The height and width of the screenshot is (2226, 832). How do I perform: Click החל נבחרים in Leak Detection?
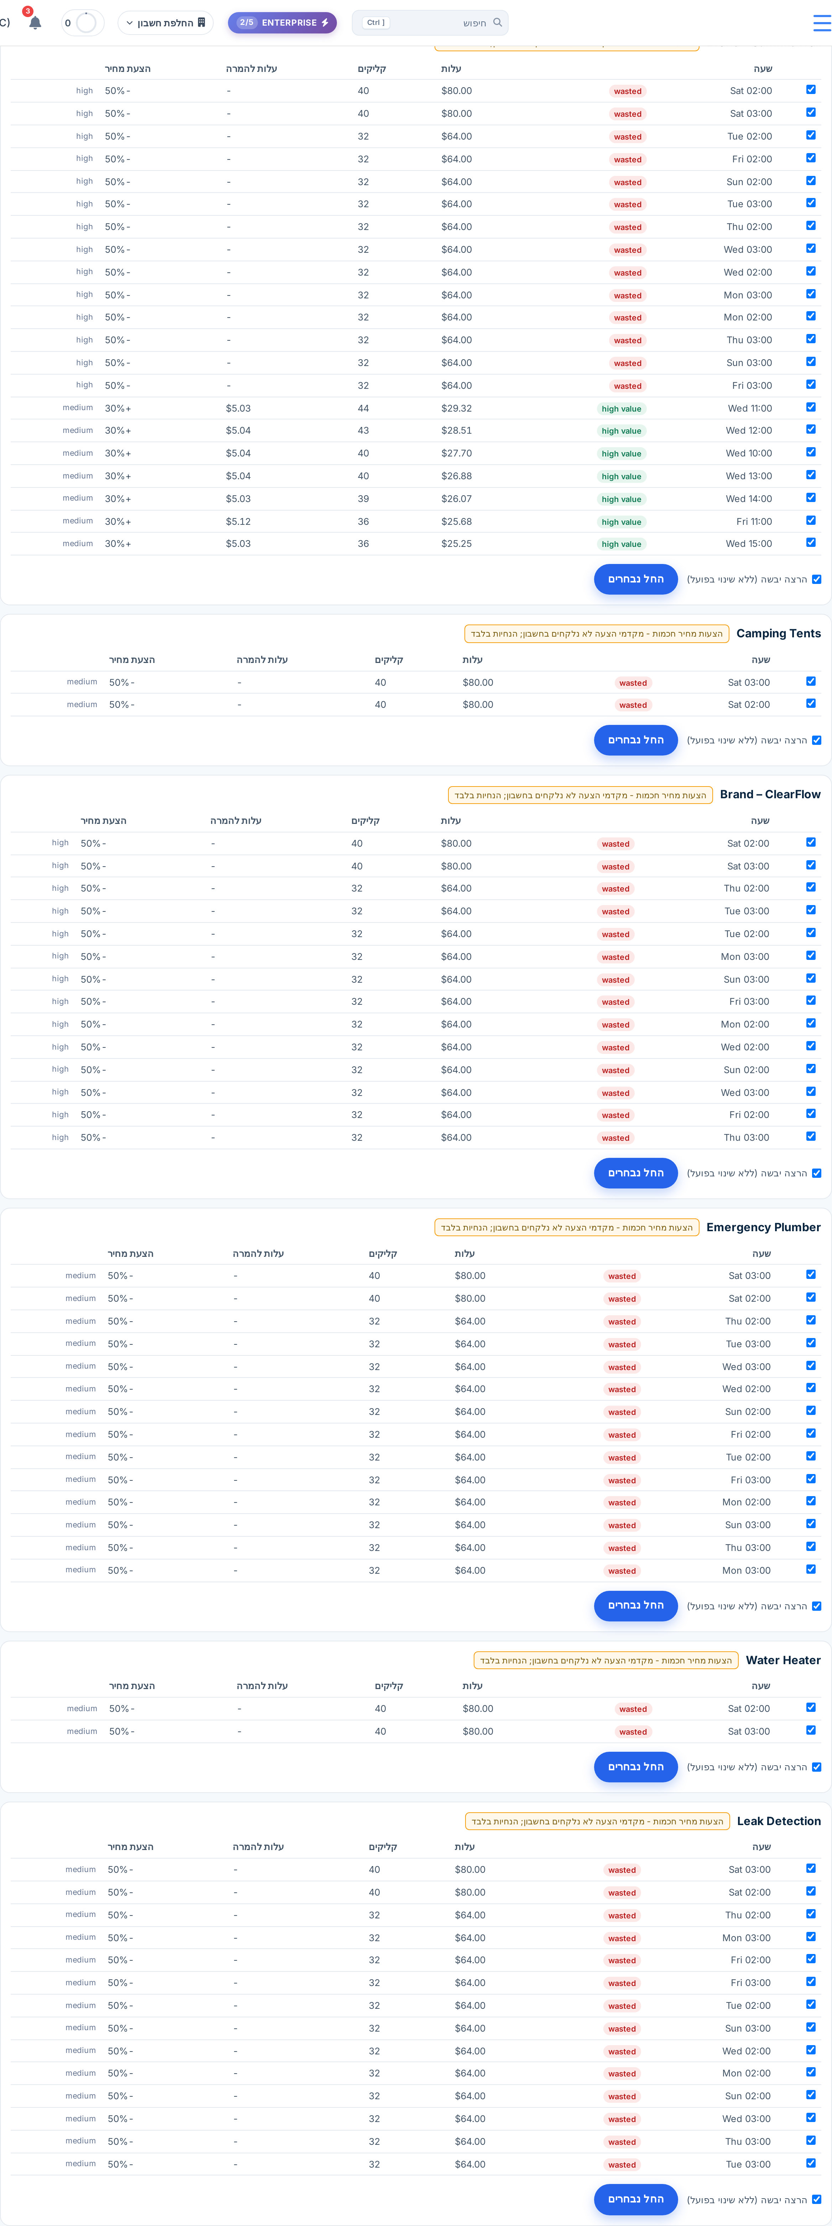[636, 2199]
